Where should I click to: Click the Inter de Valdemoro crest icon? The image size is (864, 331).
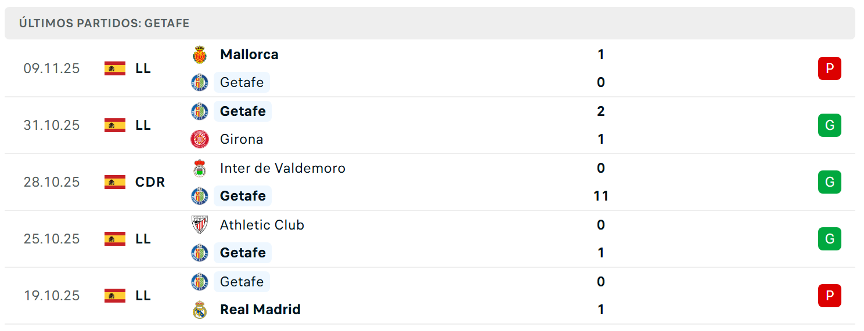coord(200,169)
